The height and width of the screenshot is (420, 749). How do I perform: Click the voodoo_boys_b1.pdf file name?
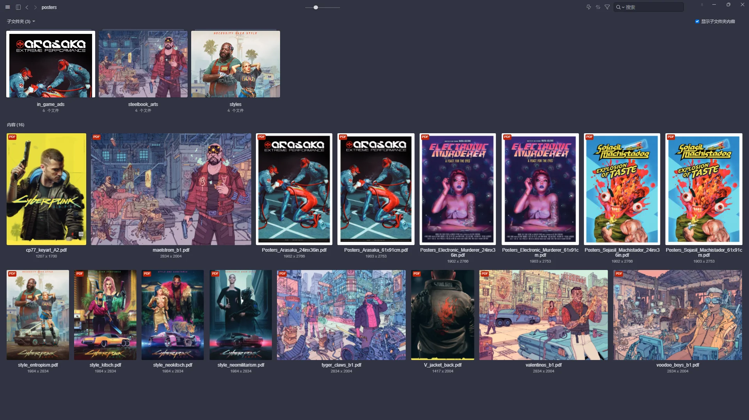pyautogui.click(x=678, y=365)
